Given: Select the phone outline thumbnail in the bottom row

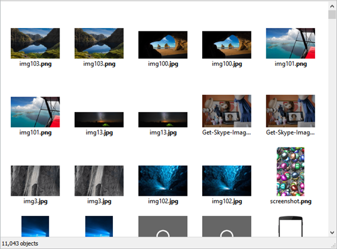Looking at the screenshot, I should click(x=290, y=227).
